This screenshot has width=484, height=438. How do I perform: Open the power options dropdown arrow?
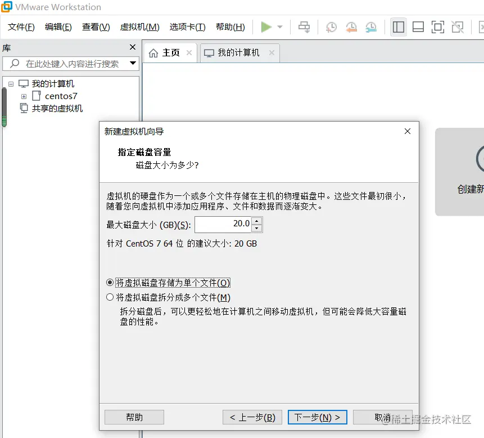pos(280,27)
